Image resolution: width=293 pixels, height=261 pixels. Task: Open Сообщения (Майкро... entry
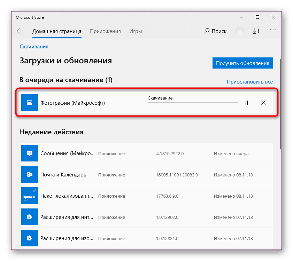pos(146,153)
